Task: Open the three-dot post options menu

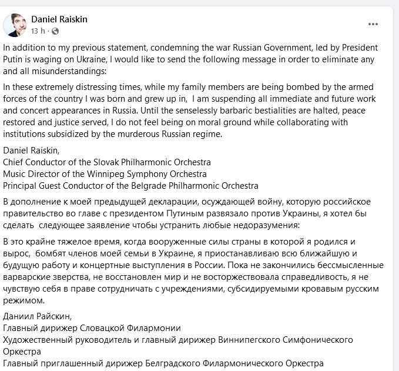Action: (x=373, y=24)
